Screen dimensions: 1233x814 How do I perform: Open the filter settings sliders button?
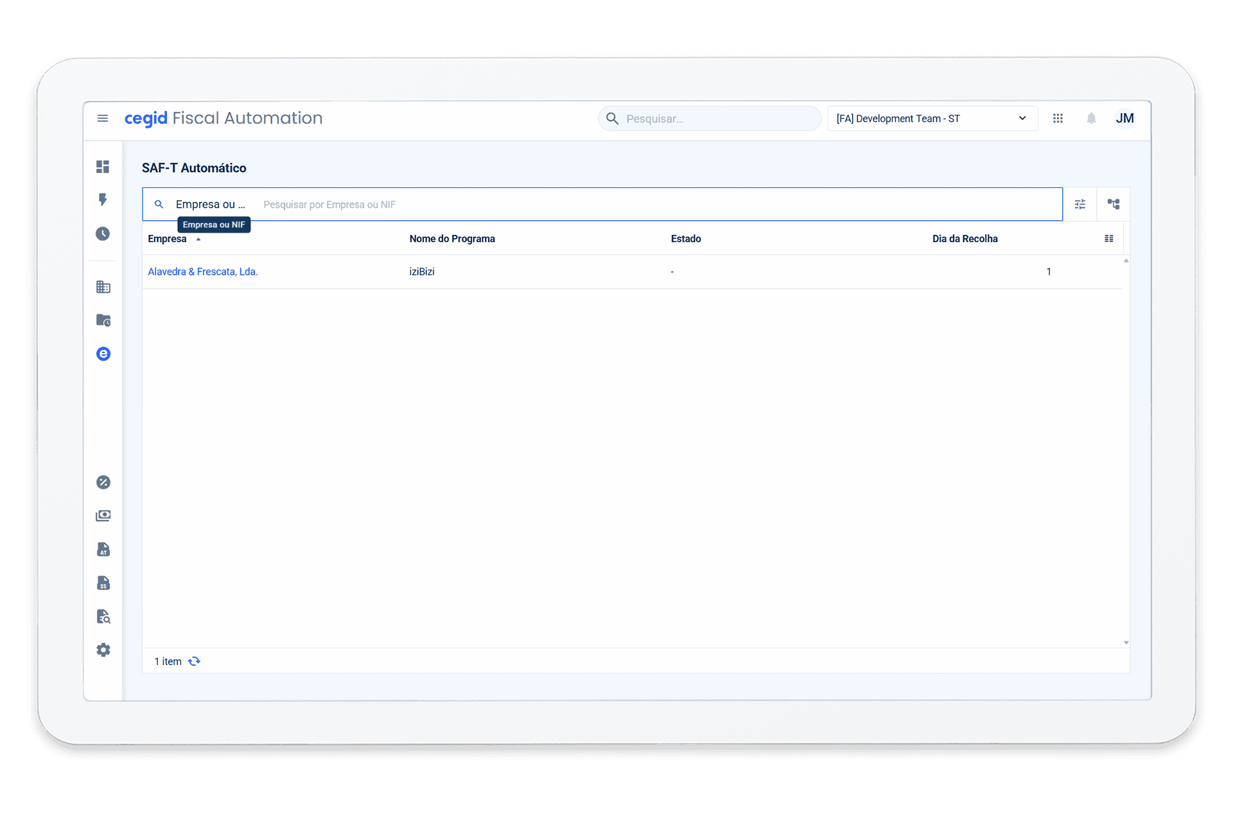(1080, 204)
